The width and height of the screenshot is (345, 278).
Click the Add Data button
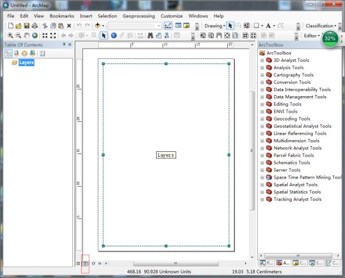tap(97, 26)
